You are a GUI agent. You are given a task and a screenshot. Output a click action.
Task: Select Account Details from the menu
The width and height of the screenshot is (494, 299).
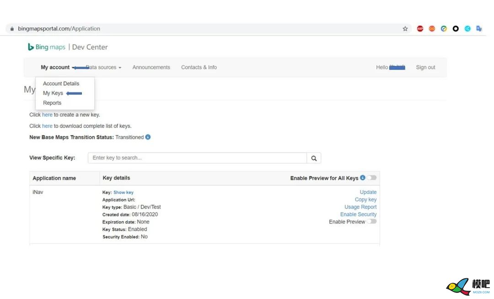click(x=61, y=83)
